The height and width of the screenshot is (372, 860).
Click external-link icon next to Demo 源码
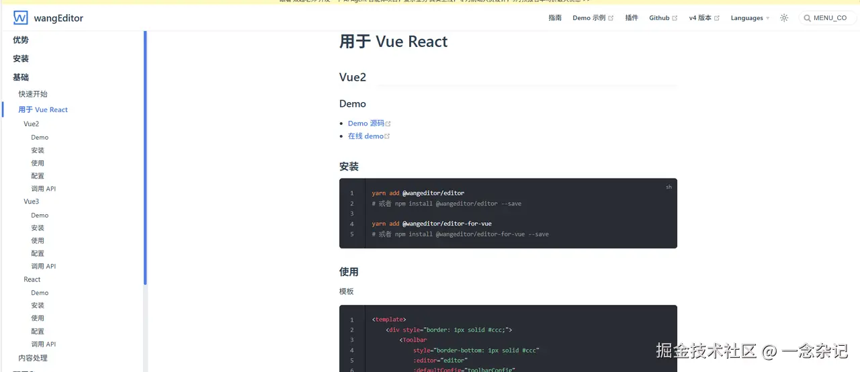(x=388, y=124)
